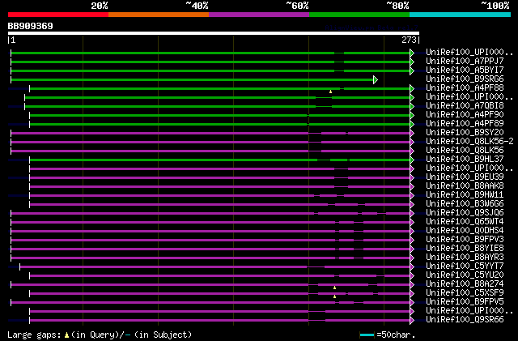Viewport: 518px width, 341px height.
Task: Click the purple ~60% identity legend segment
Action: click(259, 15)
